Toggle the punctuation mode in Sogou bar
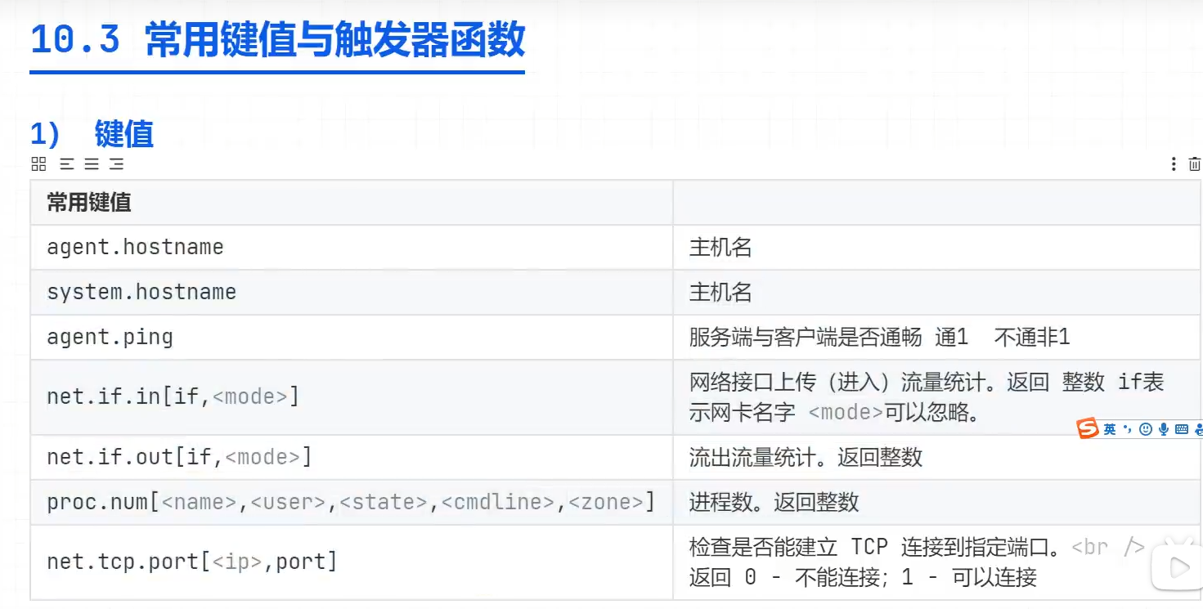 (x=1127, y=429)
